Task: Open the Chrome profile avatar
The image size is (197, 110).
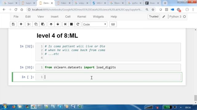Action: (187, 9)
